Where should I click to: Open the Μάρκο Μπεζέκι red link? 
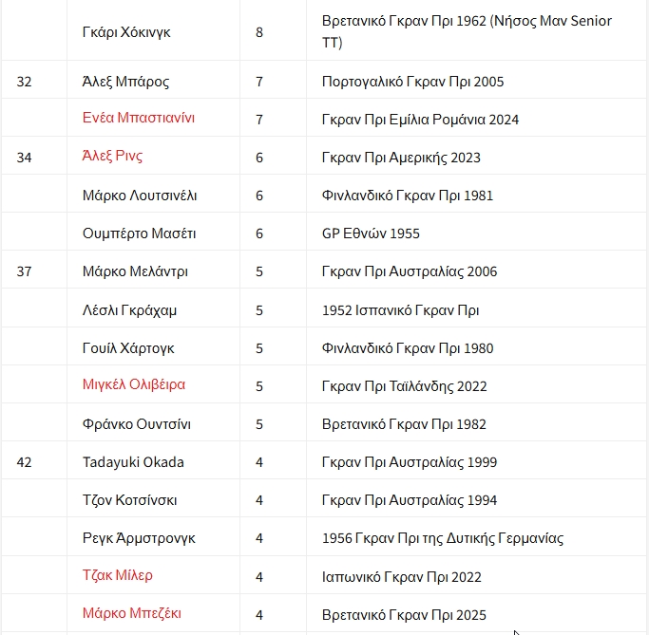(132, 613)
